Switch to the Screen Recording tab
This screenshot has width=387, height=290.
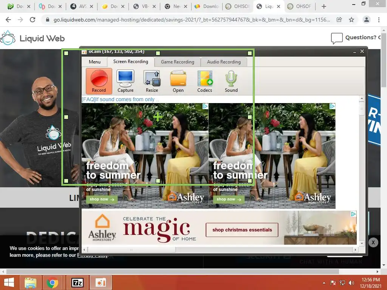(130, 62)
